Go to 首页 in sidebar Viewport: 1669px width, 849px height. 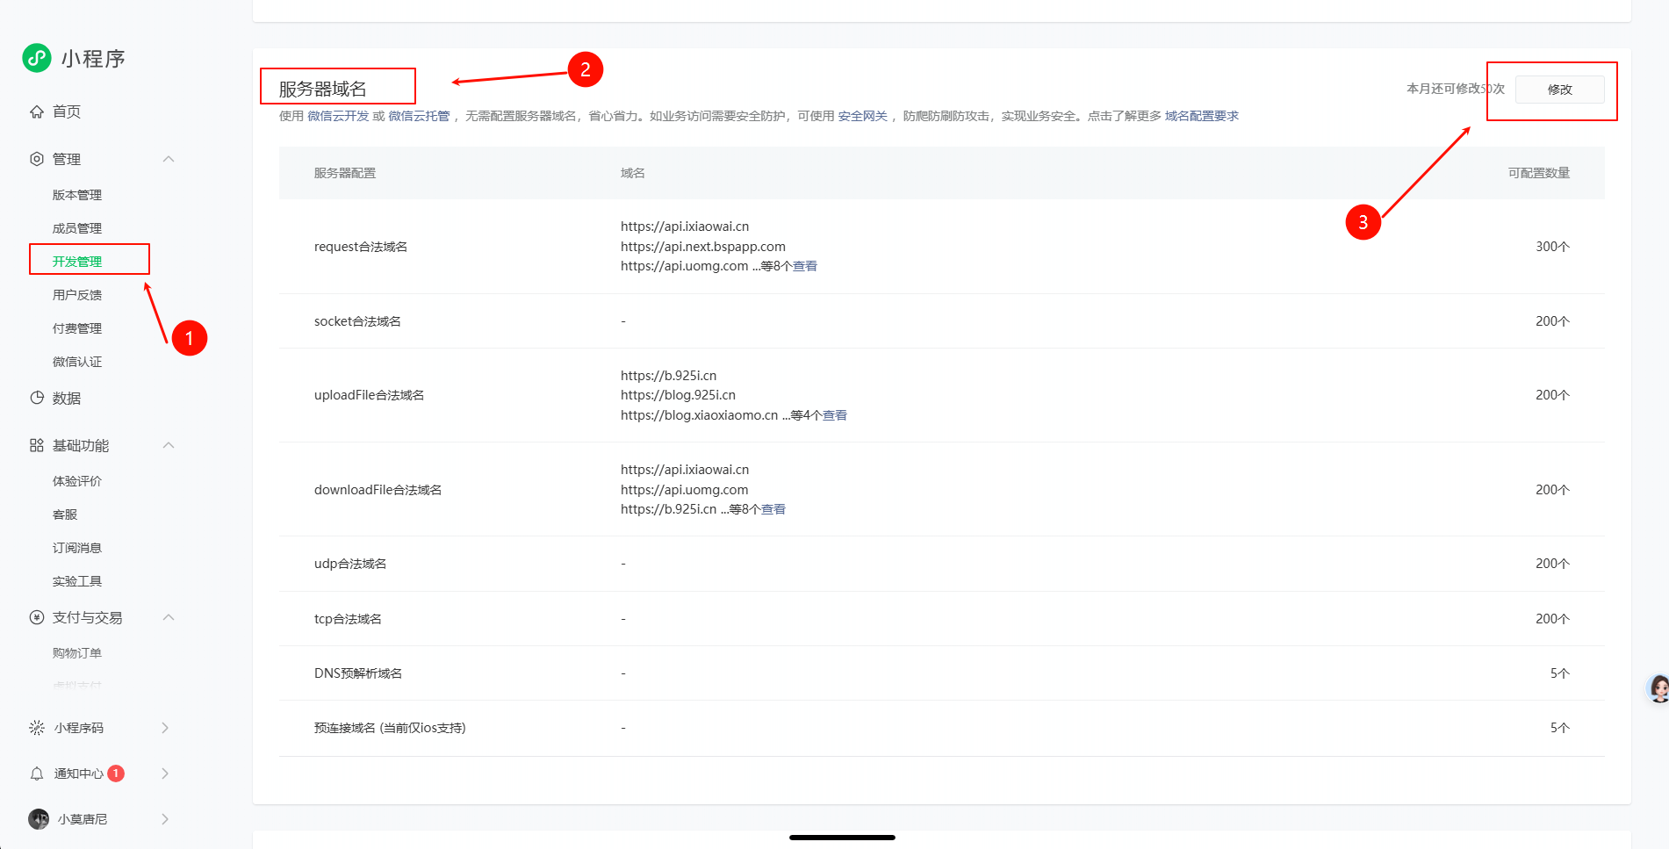pyautogui.click(x=67, y=112)
